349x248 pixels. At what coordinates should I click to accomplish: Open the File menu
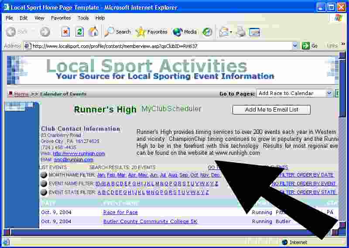click(x=9, y=18)
